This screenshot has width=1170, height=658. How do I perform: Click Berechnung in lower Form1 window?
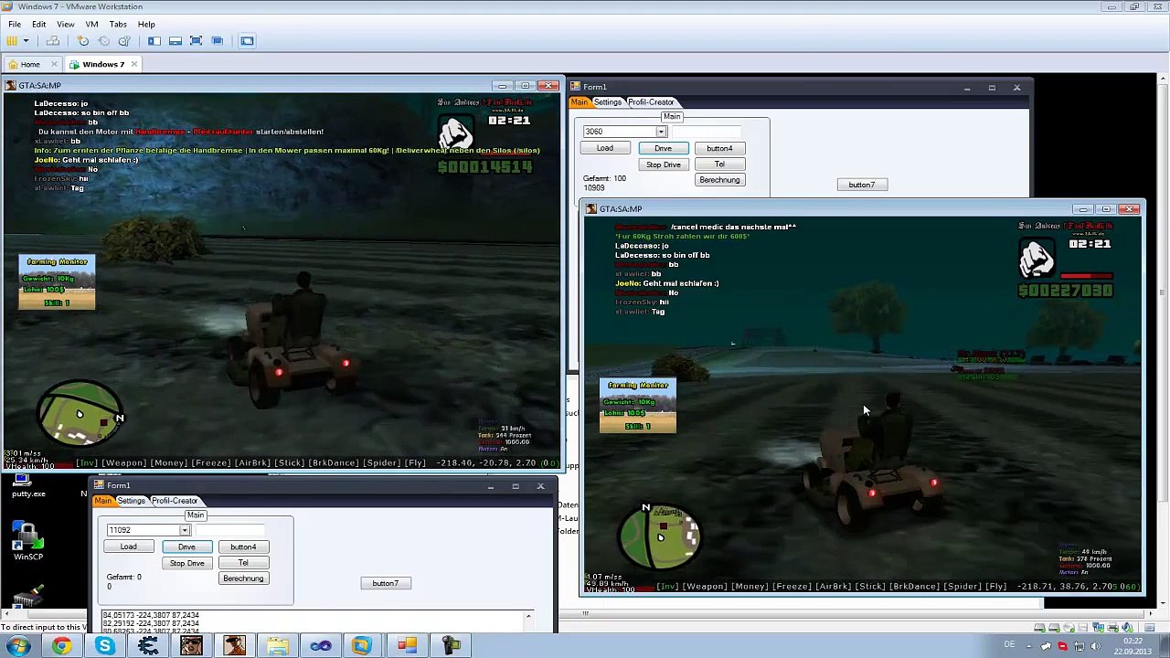[243, 578]
